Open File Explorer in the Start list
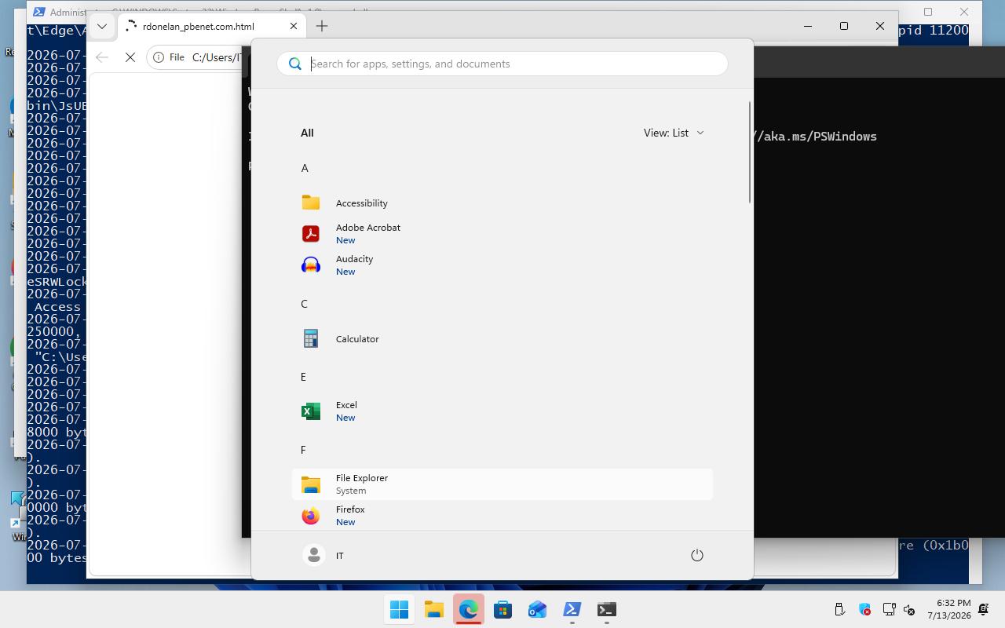The width and height of the screenshot is (1005, 628). [x=502, y=484]
